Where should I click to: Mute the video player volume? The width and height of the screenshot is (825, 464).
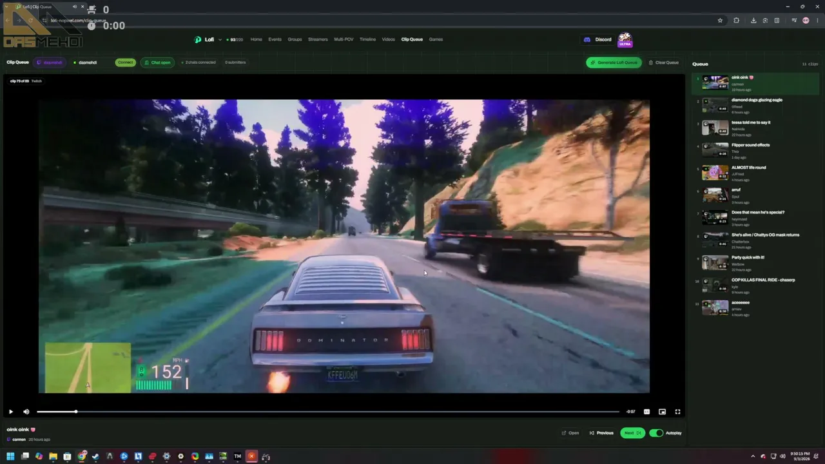pos(26,412)
